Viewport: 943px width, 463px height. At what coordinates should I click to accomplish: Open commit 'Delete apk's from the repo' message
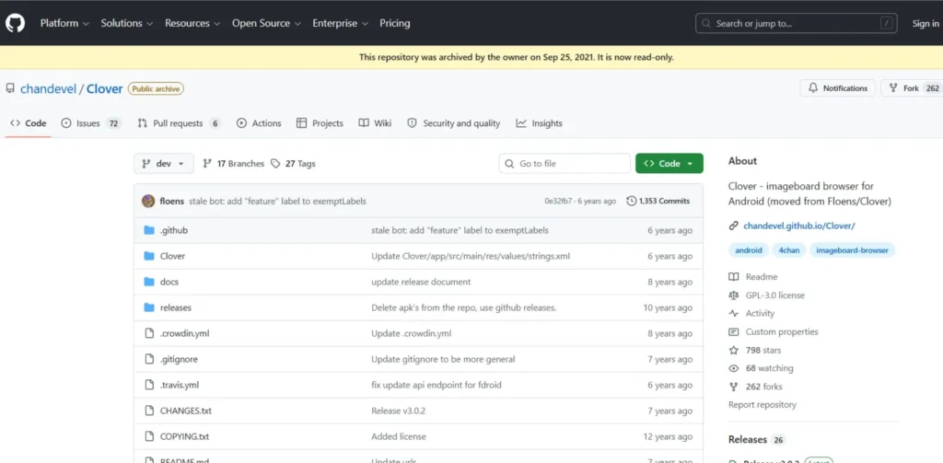point(464,307)
